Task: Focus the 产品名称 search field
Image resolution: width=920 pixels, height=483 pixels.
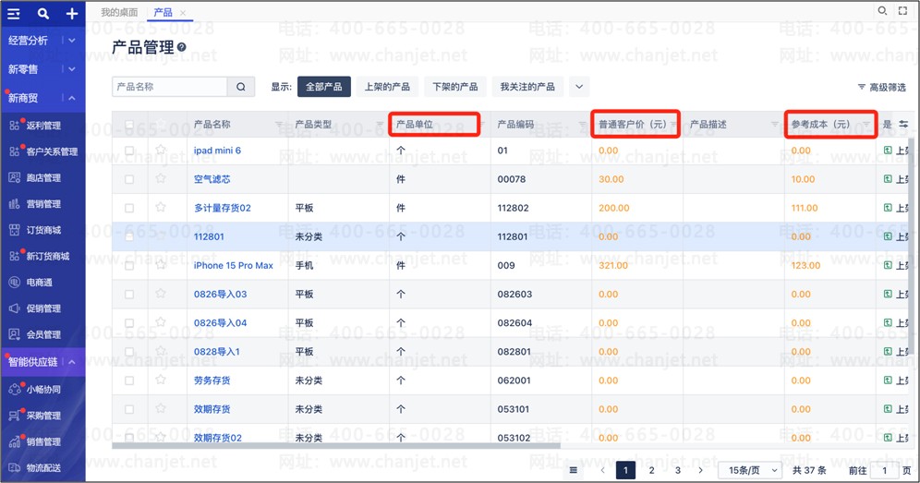Action: coord(170,87)
